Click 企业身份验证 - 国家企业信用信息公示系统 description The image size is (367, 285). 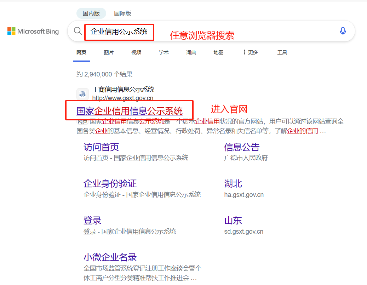pos(142,195)
